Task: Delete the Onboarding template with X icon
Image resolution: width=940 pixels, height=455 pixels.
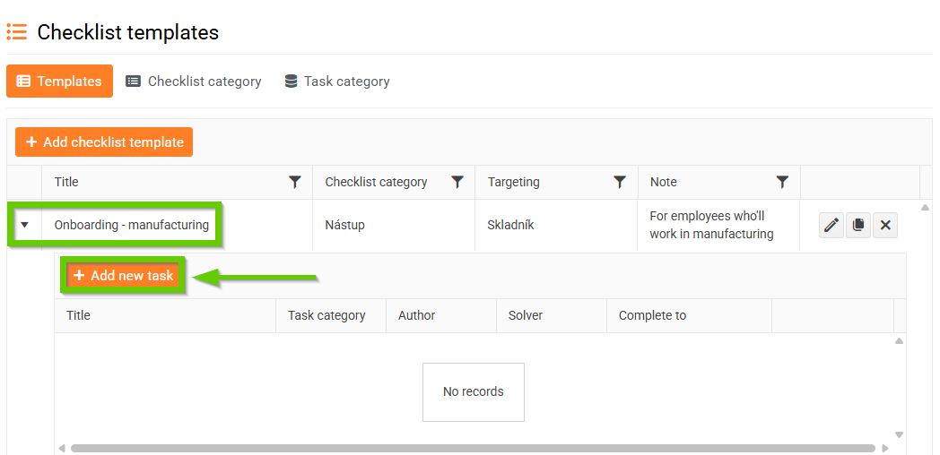Action: click(885, 226)
